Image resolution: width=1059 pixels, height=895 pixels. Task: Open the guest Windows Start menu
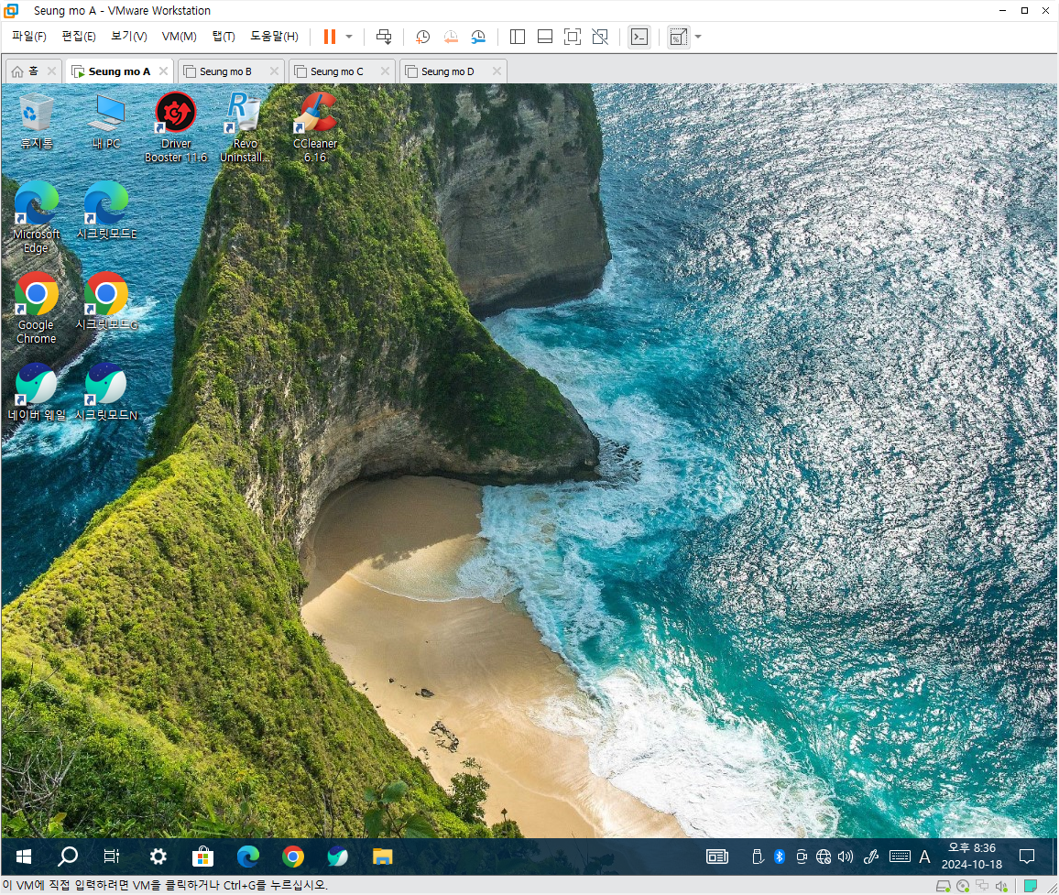tap(24, 857)
